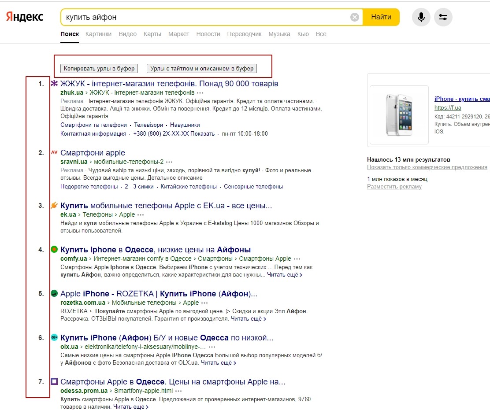Open 'Купить Iphone в Одессе' comfy result
This screenshot has height=410, width=490.
(155, 250)
